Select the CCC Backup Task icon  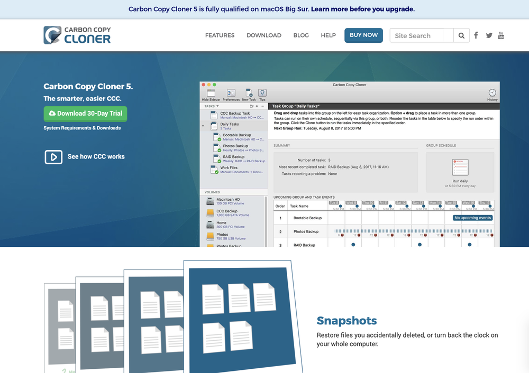(x=214, y=115)
